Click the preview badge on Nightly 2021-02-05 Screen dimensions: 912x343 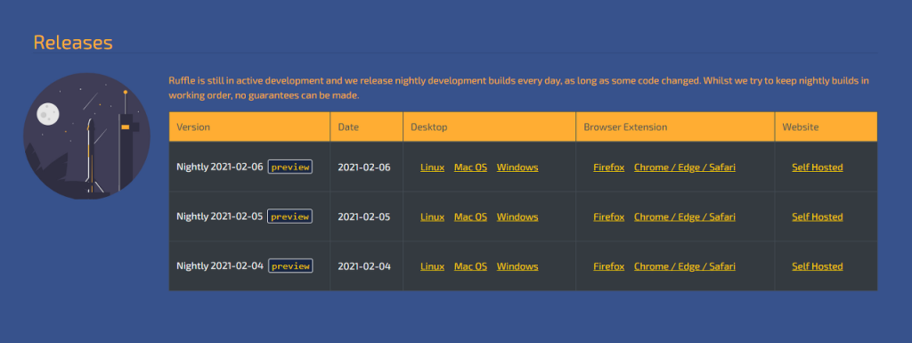(289, 216)
